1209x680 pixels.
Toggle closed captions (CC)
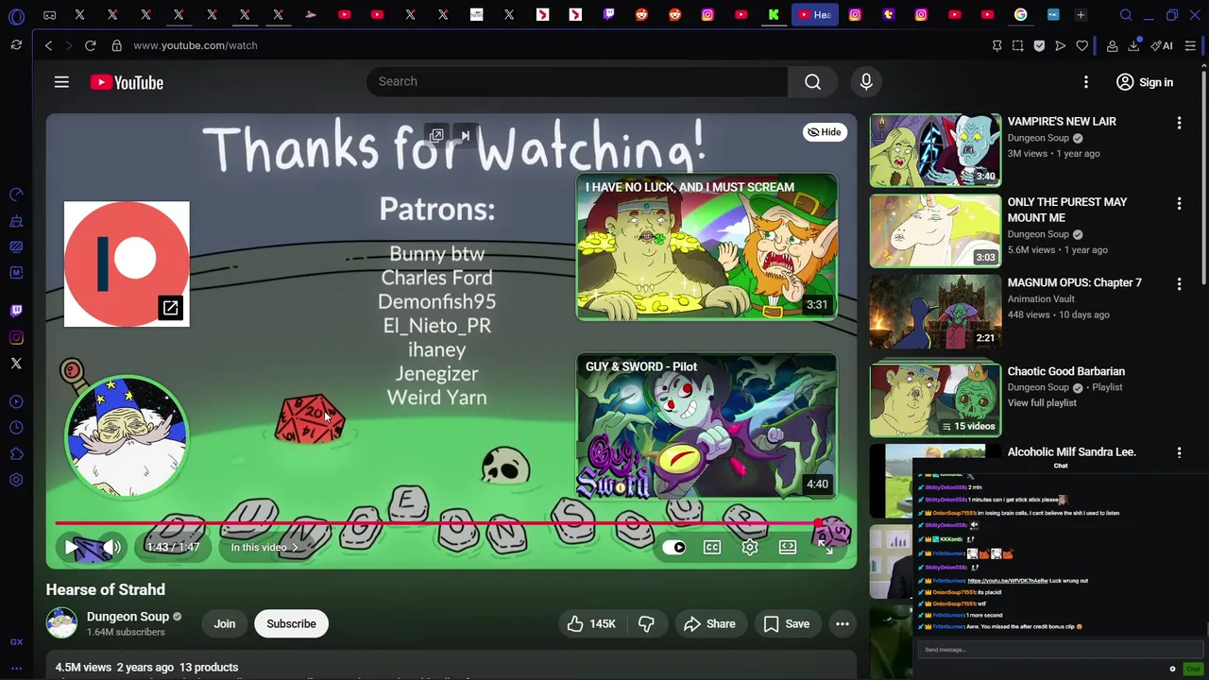(712, 547)
